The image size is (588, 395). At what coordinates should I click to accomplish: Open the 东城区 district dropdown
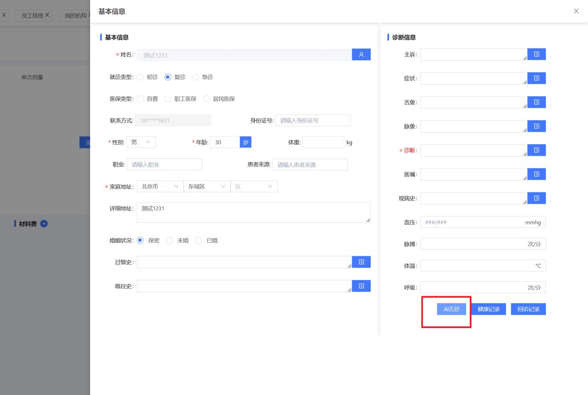click(x=207, y=186)
